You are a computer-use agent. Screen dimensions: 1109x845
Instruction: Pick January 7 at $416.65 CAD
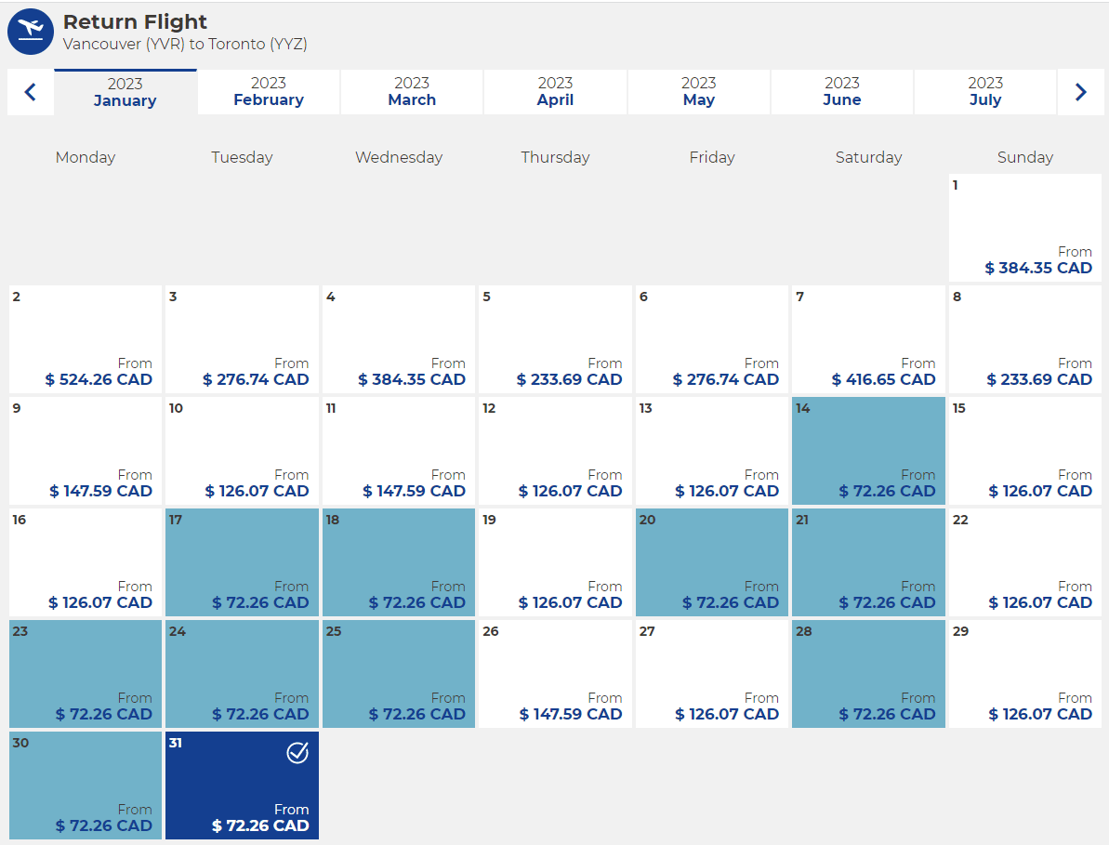[868, 339]
